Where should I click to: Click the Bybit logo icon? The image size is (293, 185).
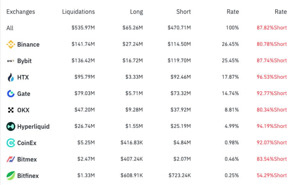coord(11,61)
